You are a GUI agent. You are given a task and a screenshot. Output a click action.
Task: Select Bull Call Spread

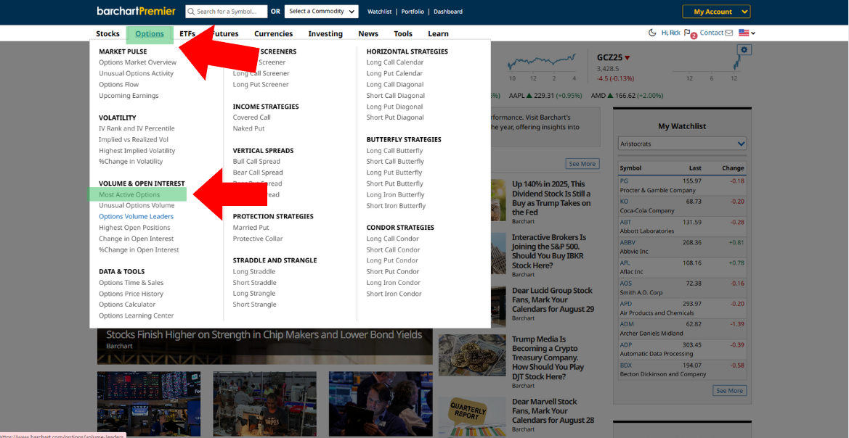(x=256, y=161)
